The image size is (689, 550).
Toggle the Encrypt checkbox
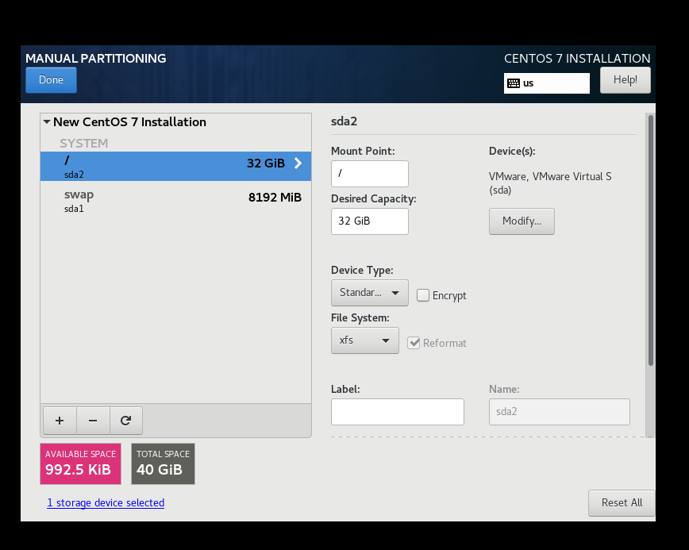[x=423, y=295]
